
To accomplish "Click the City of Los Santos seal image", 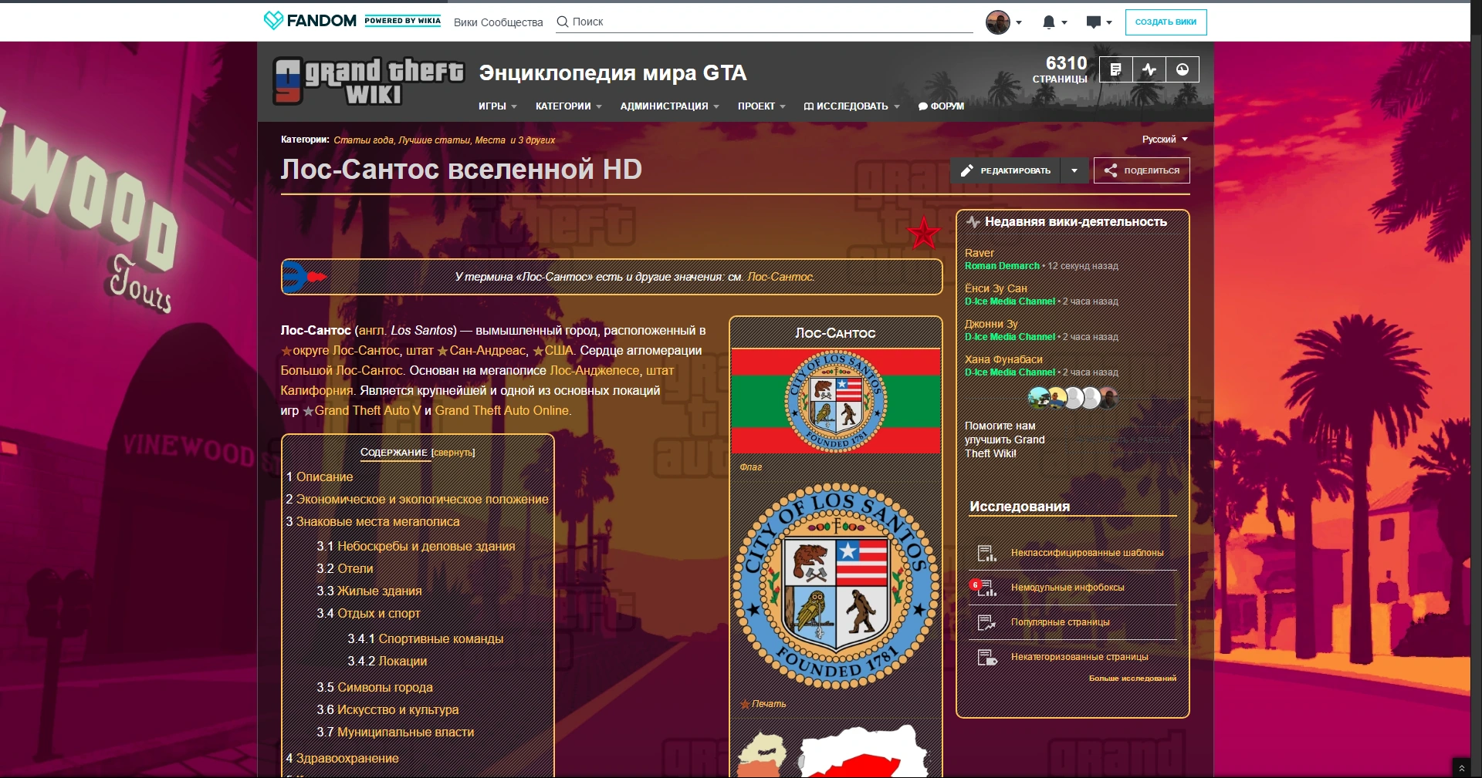I will (x=836, y=586).
